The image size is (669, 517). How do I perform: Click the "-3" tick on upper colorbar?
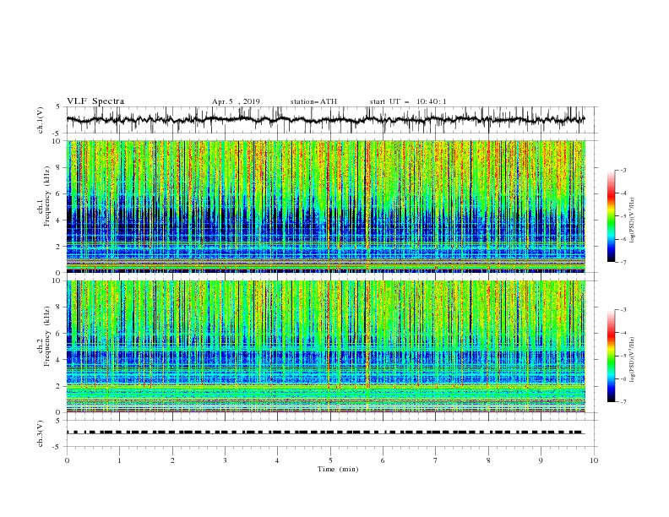coord(623,170)
